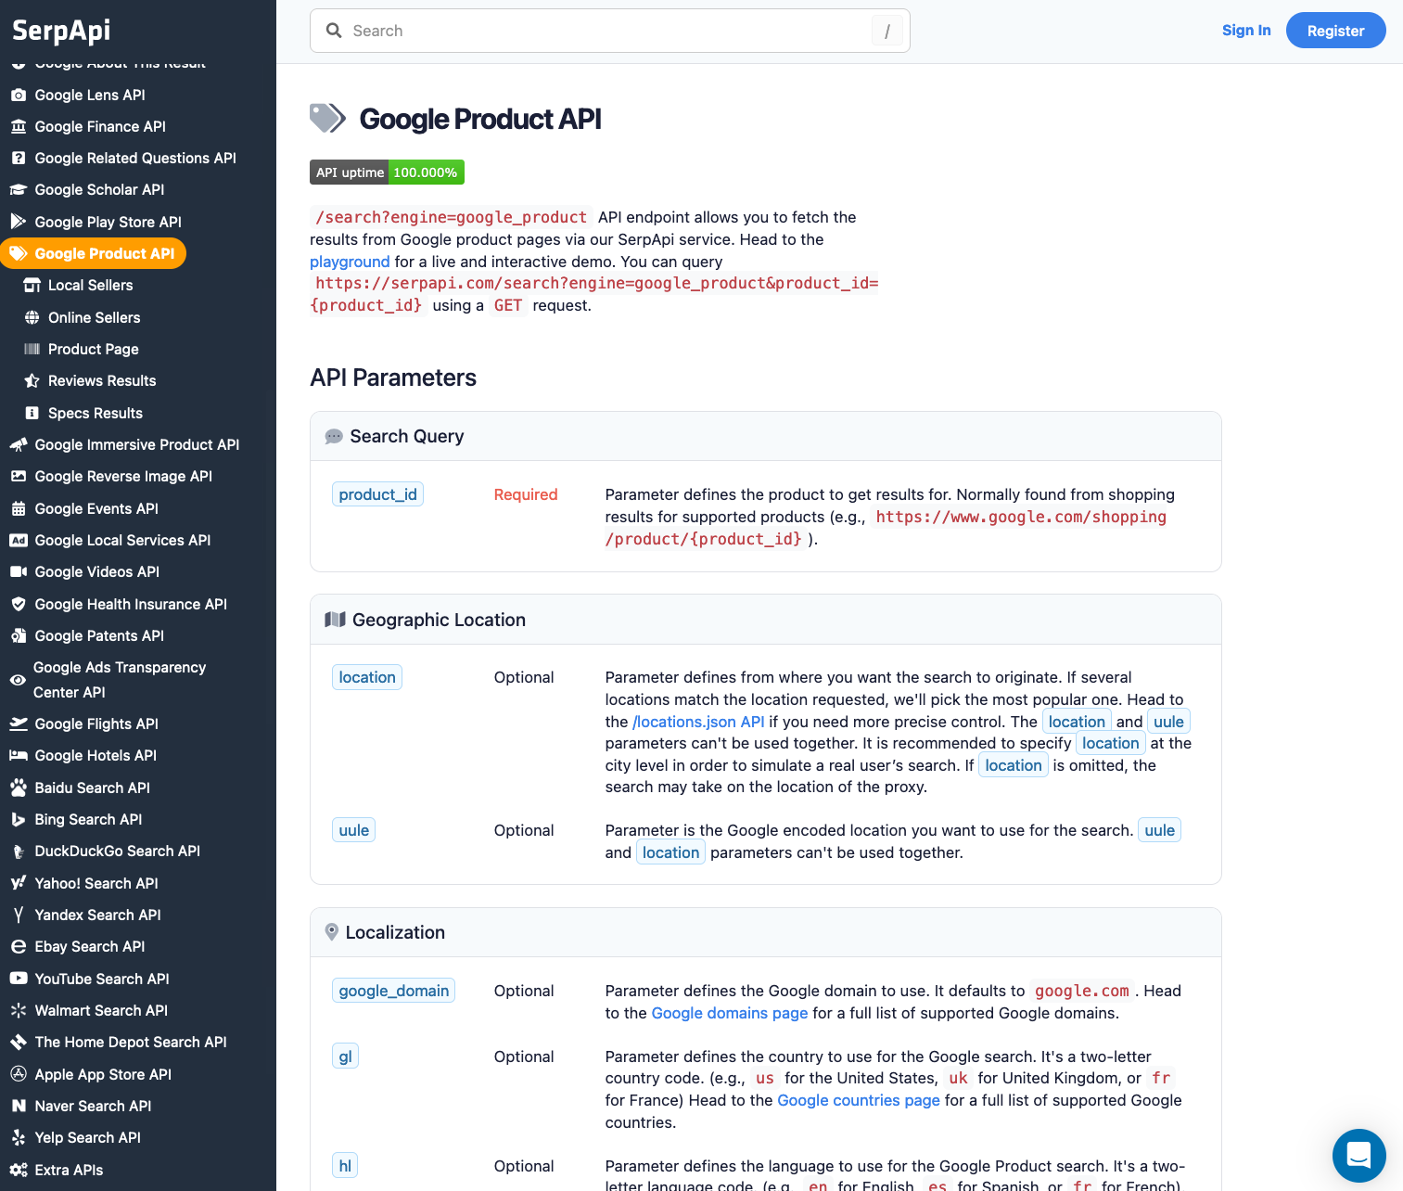Open The Home Depot Search API
Screen dimensions: 1403x1191
[x=131, y=1042]
